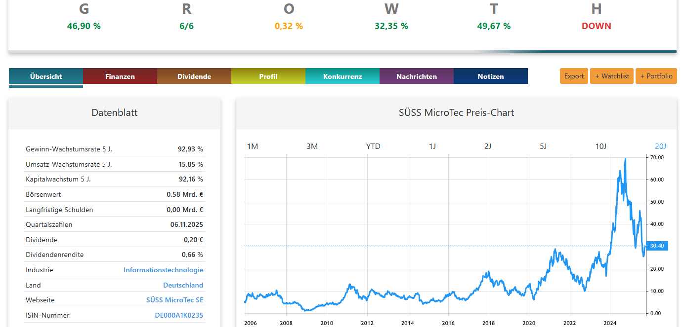Visit the SÜSS MicroTec SE website link

(174, 300)
